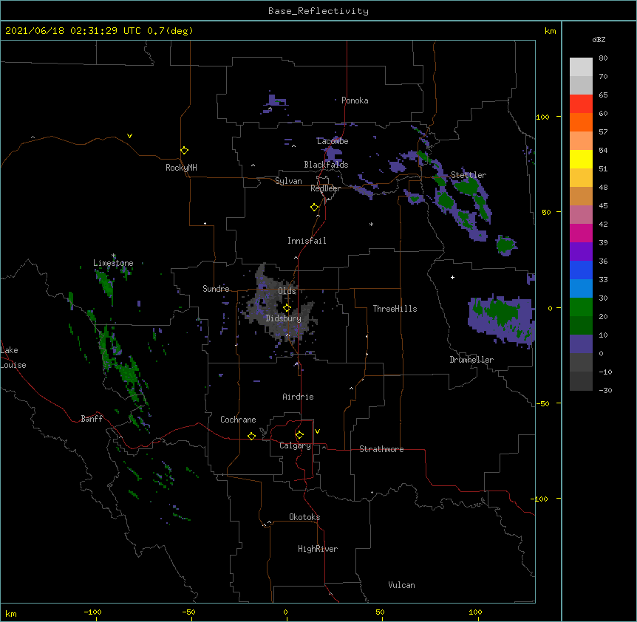Click the white asterisk marker above Limestone
Image resolution: width=637 pixels, height=622 pixels.
114,256
